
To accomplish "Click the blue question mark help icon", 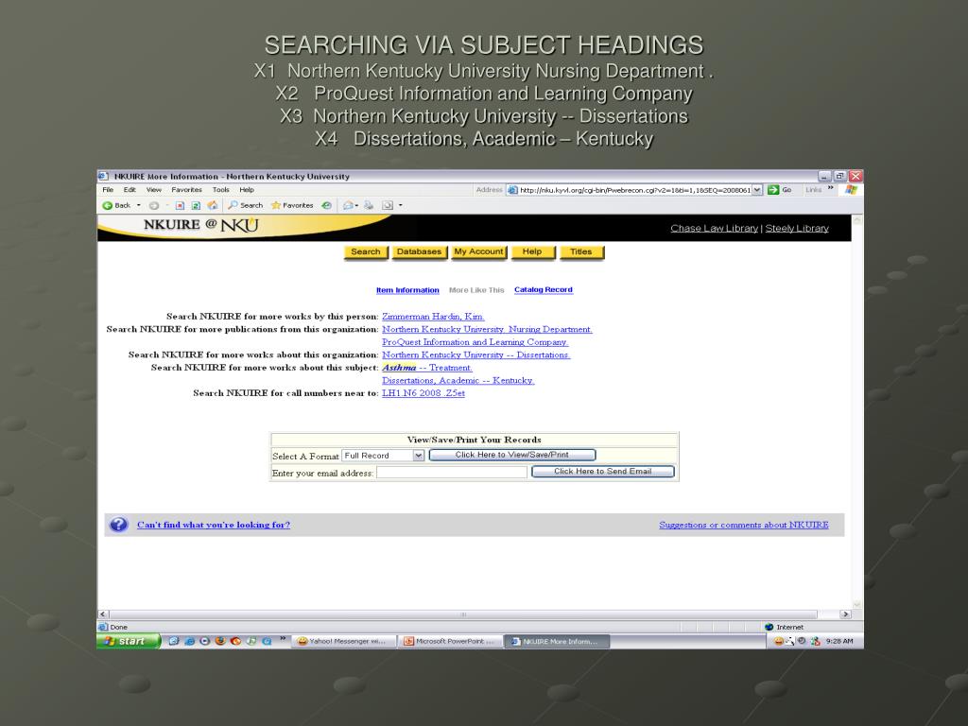I will click(118, 525).
